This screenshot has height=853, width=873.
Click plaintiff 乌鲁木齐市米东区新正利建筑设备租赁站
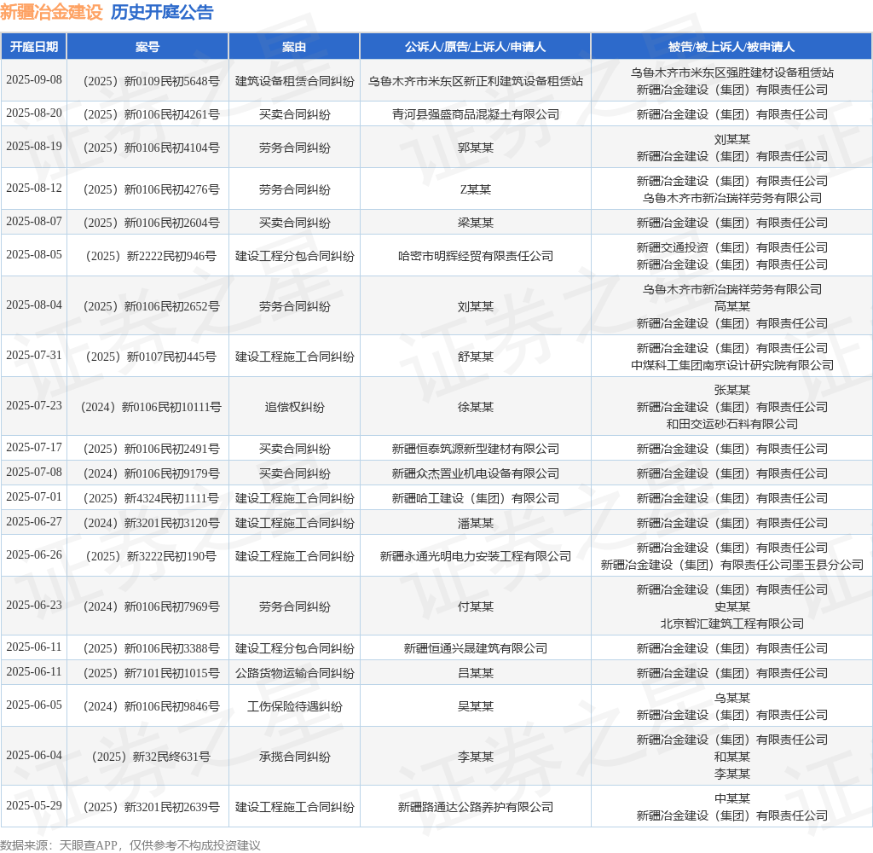[476, 81]
